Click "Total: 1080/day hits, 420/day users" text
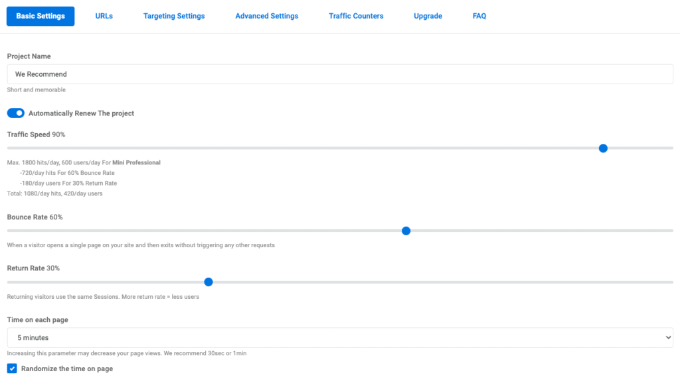Image resolution: width=680 pixels, height=389 pixels. (54, 194)
